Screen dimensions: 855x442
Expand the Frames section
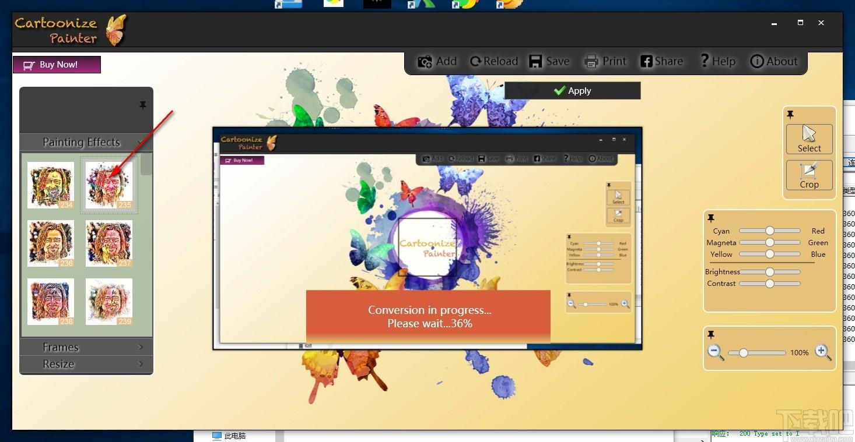86,347
